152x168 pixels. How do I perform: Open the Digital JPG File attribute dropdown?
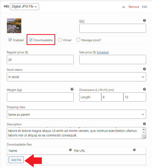coord(25,7)
